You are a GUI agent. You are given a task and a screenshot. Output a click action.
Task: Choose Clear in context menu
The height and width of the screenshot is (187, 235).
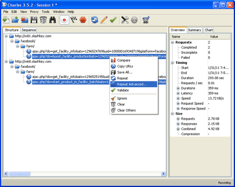pyautogui.click(x=134, y=104)
